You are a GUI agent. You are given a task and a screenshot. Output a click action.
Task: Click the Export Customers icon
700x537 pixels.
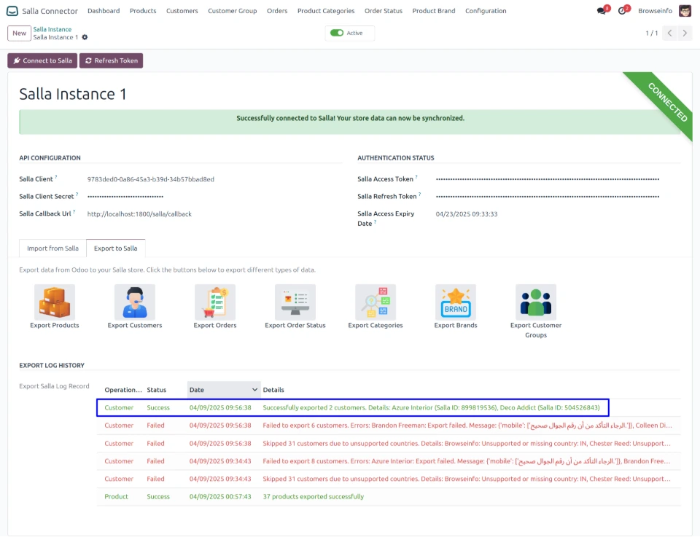point(135,302)
